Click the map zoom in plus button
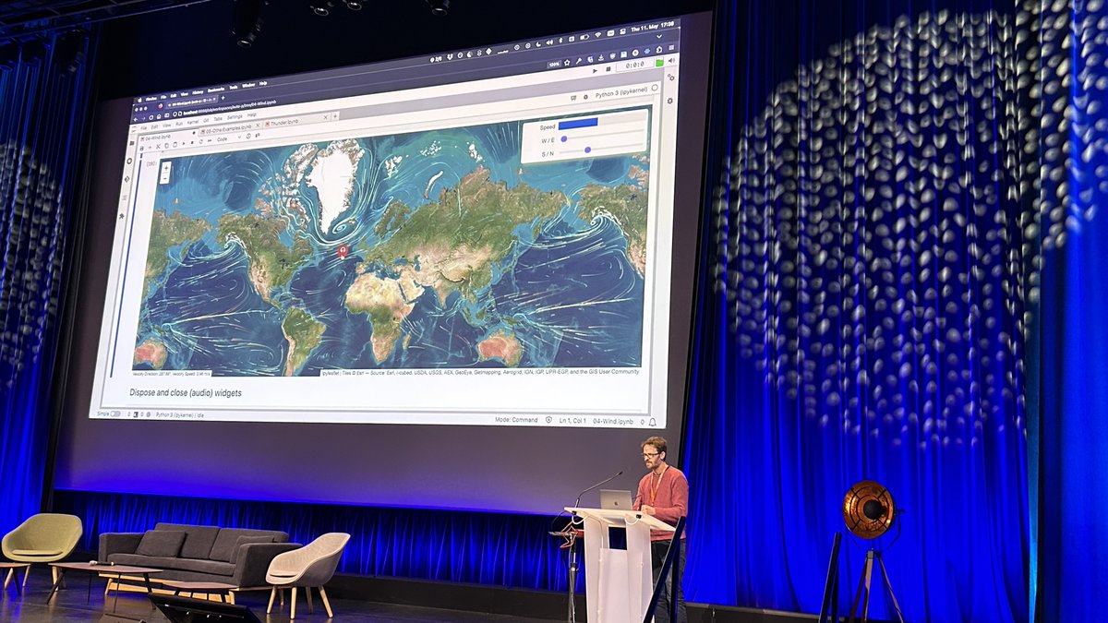Screen dimensions: 1108x623 pyautogui.click(x=166, y=168)
